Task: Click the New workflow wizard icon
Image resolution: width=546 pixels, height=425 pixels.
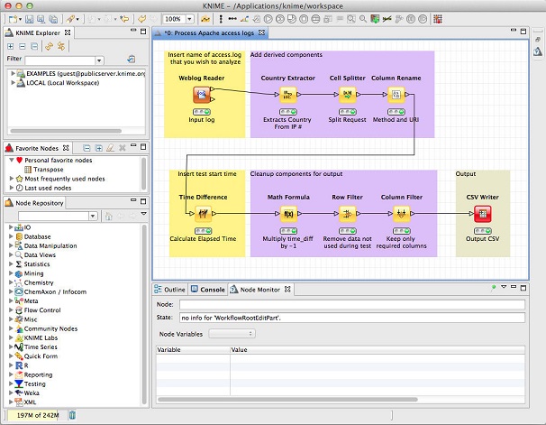Action: coord(14,19)
